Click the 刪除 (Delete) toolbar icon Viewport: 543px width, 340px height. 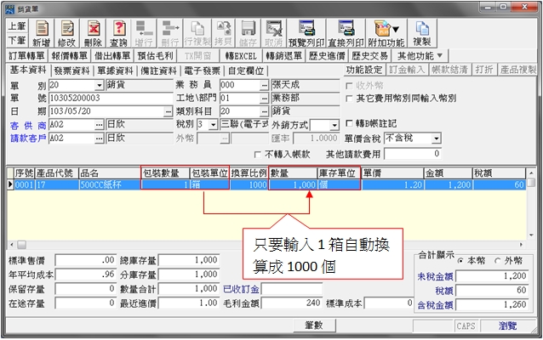[x=93, y=33]
